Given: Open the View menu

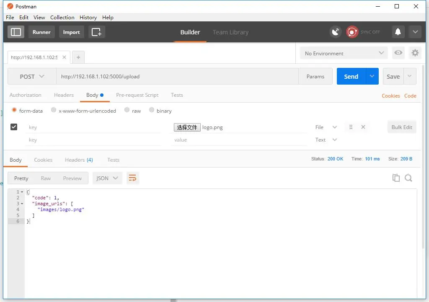Looking at the screenshot, I should [39, 17].
